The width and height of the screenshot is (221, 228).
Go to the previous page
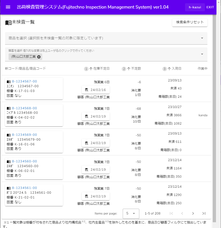[x=182, y=213]
